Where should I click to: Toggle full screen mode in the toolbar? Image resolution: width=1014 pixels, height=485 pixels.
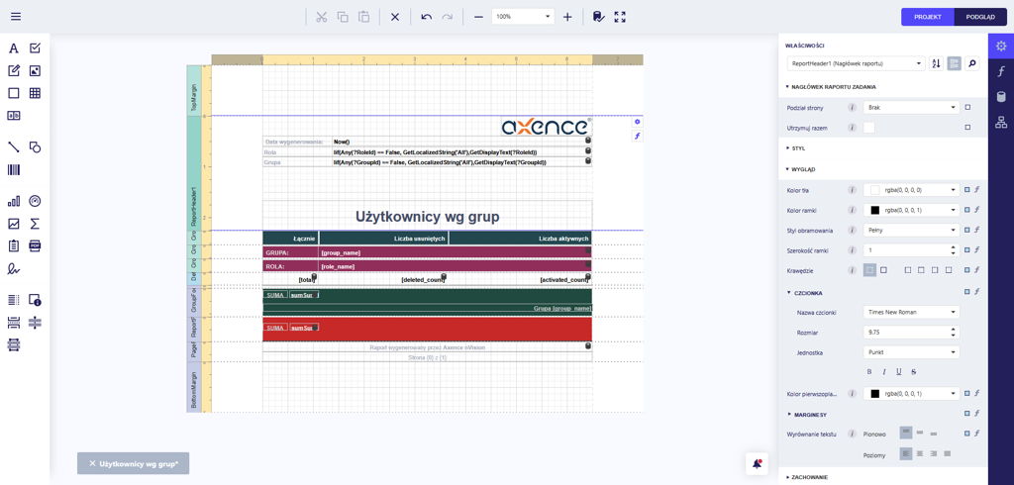pyautogui.click(x=620, y=17)
